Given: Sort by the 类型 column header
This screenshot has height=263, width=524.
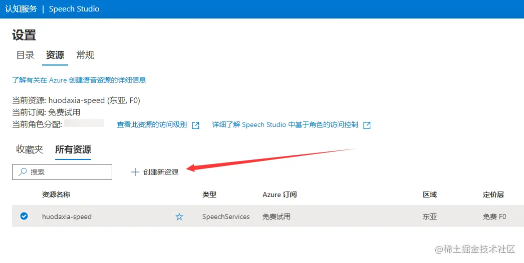Looking at the screenshot, I should click(209, 194).
